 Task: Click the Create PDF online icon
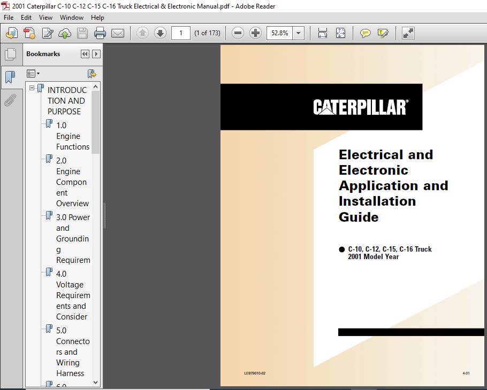[30, 33]
